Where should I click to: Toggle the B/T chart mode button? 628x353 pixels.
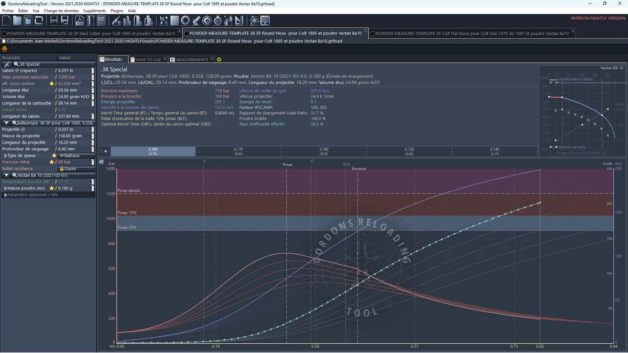coord(101,162)
